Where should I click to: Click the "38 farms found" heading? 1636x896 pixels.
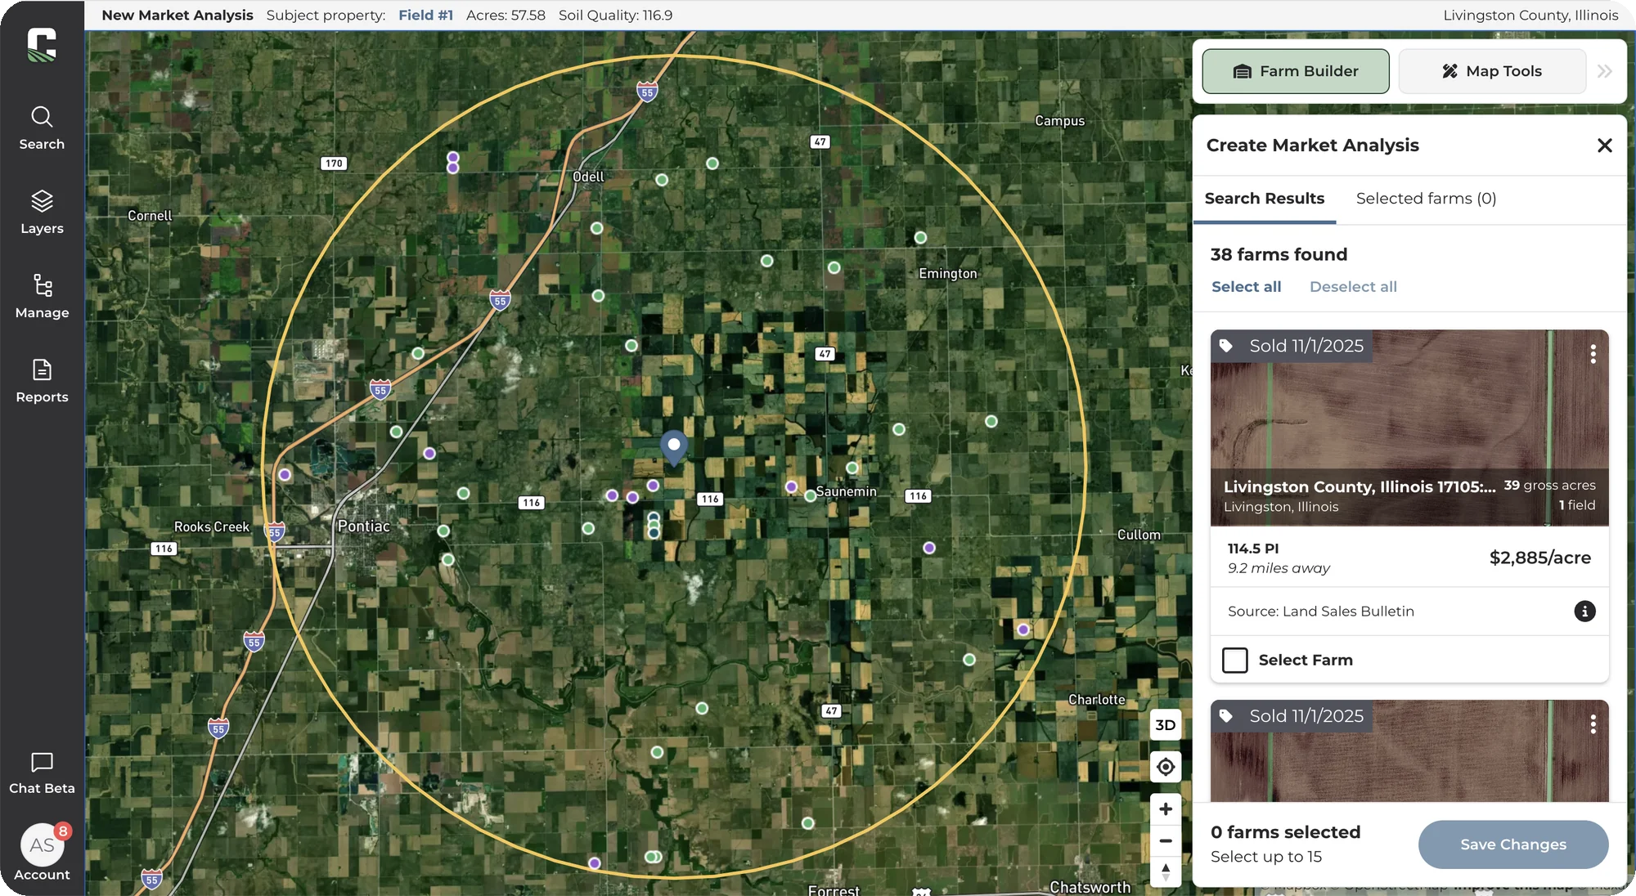(1279, 254)
